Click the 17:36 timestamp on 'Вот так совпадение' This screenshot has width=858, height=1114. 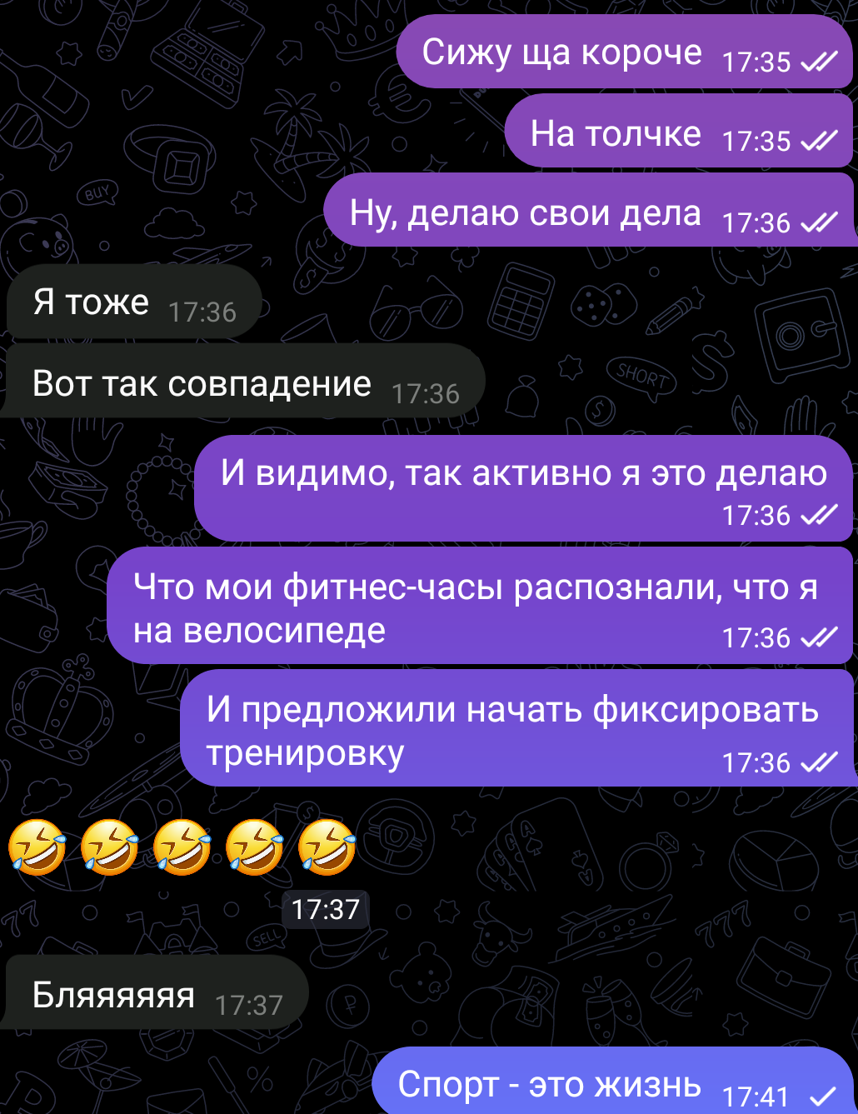point(426,393)
